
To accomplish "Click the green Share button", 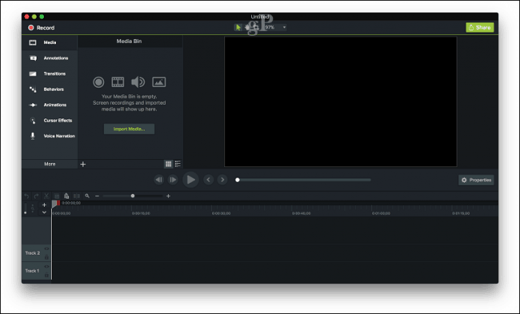I will pos(479,28).
